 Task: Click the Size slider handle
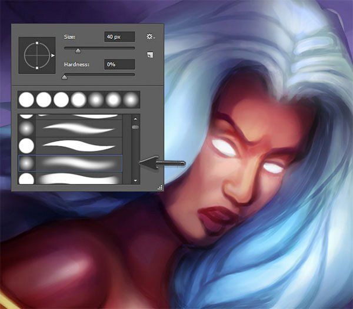pyautogui.click(x=78, y=51)
